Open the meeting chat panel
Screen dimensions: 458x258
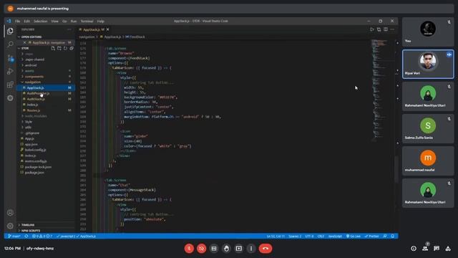point(437,249)
